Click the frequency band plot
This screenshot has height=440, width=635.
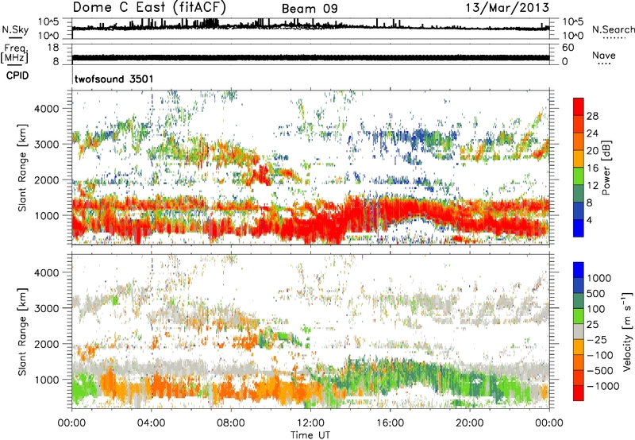[x=310, y=54]
